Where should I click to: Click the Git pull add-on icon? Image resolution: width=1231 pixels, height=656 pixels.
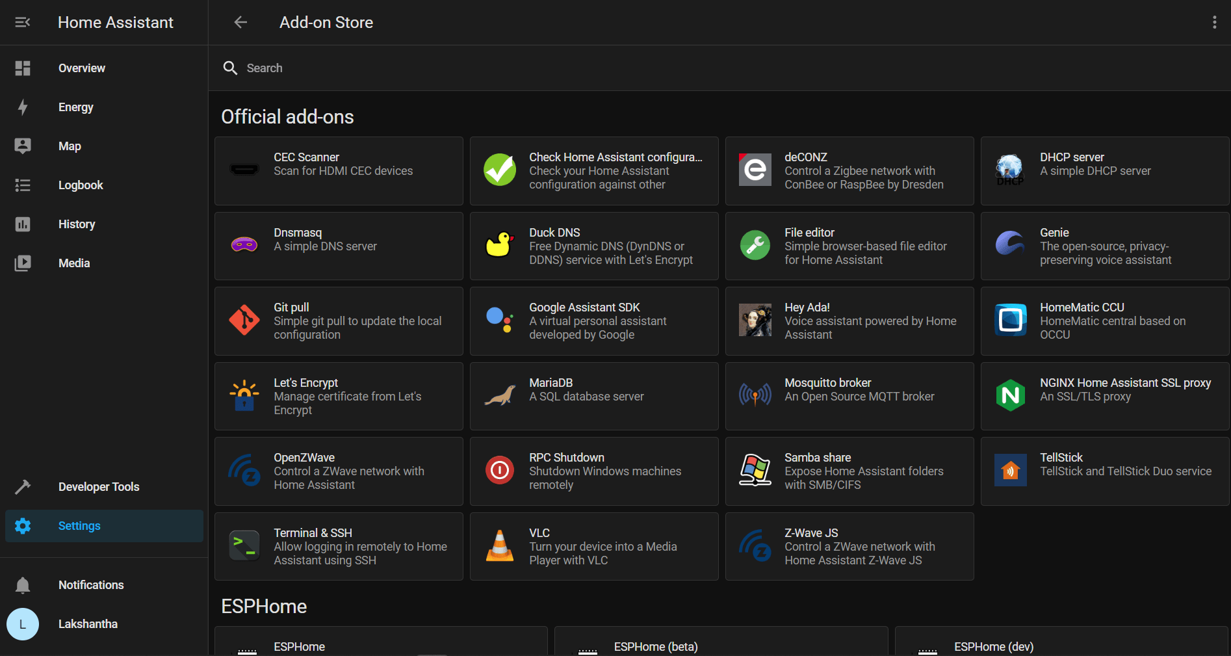tap(244, 320)
